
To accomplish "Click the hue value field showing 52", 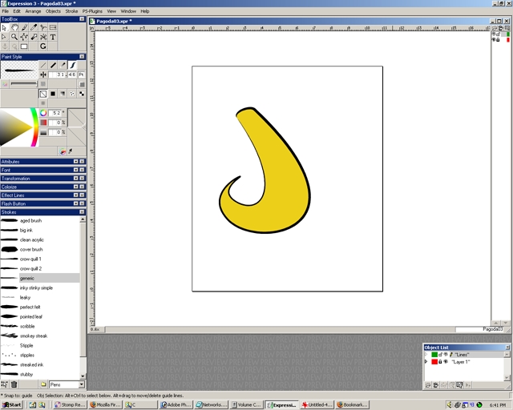I will click(x=55, y=113).
